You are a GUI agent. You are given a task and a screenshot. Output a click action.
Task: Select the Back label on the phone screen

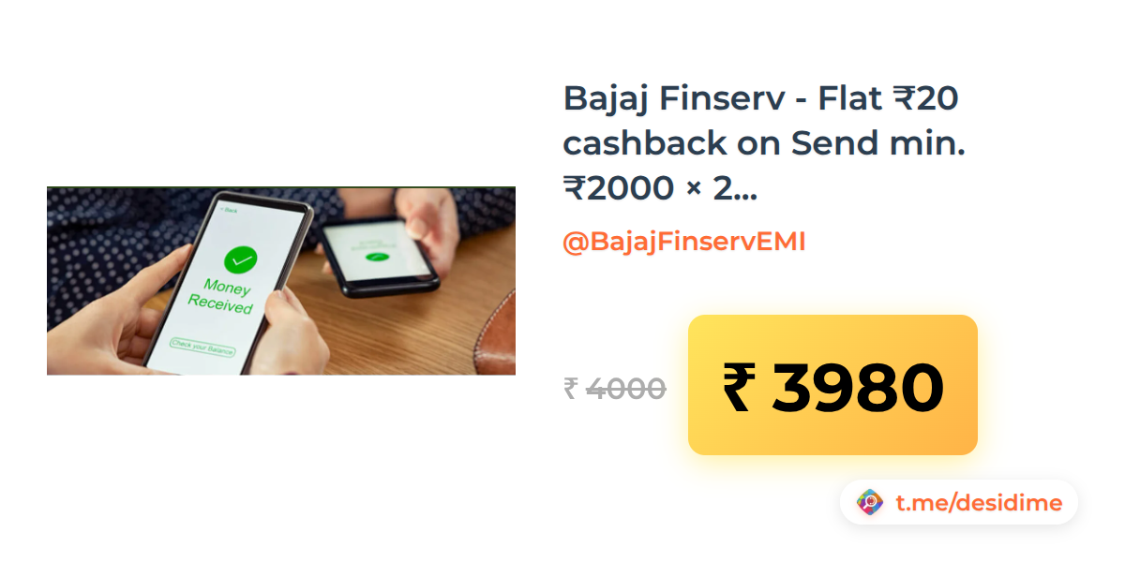pyautogui.click(x=230, y=210)
